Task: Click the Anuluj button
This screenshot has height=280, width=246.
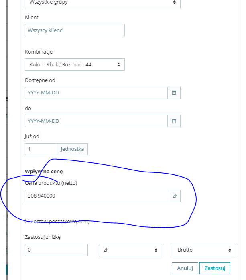Action: click(185, 268)
